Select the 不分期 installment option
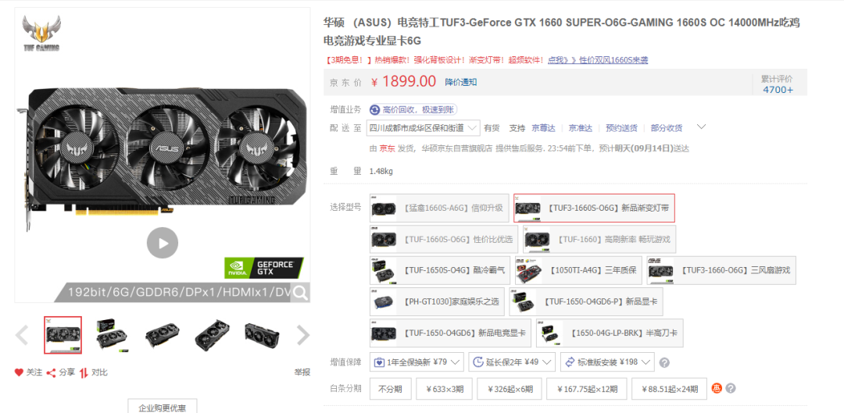This screenshot has height=413, width=844. click(390, 389)
